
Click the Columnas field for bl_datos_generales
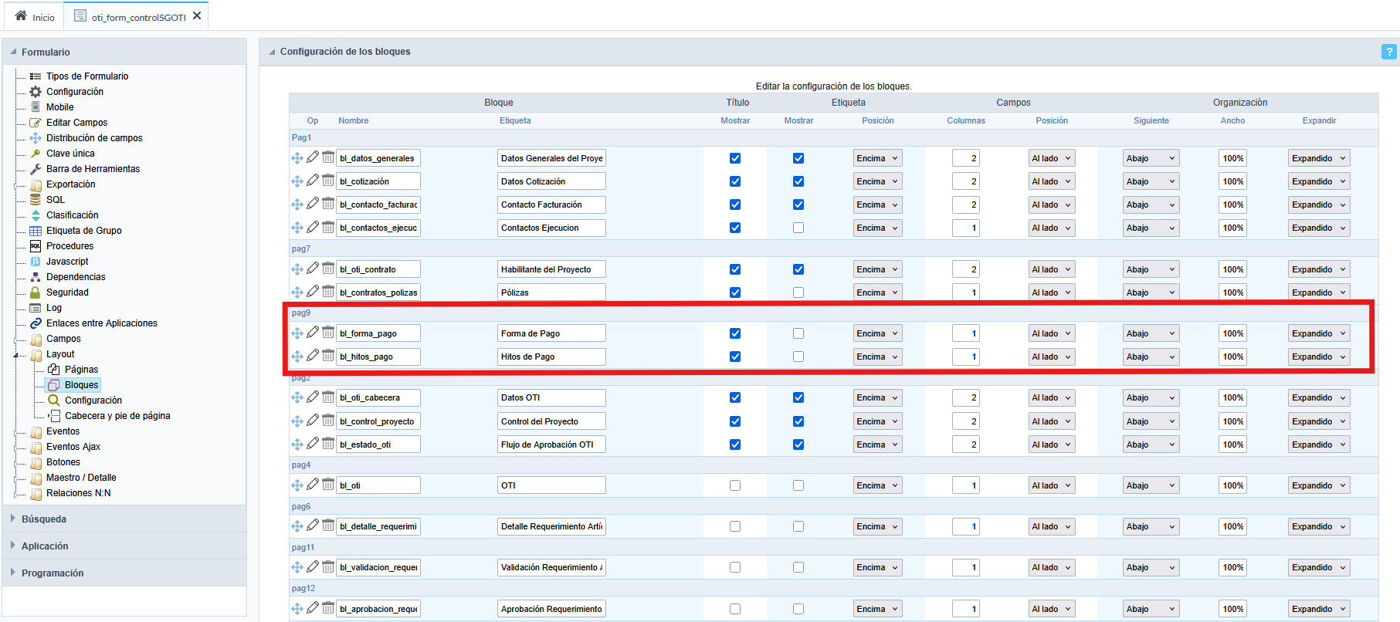[965, 158]
